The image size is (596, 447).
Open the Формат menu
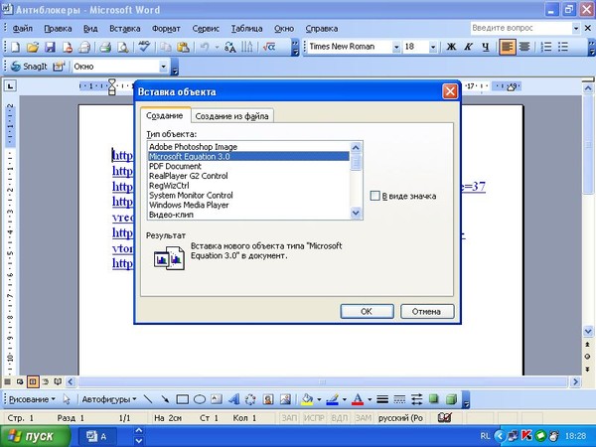pyautogui.click(x=166, y=29)
